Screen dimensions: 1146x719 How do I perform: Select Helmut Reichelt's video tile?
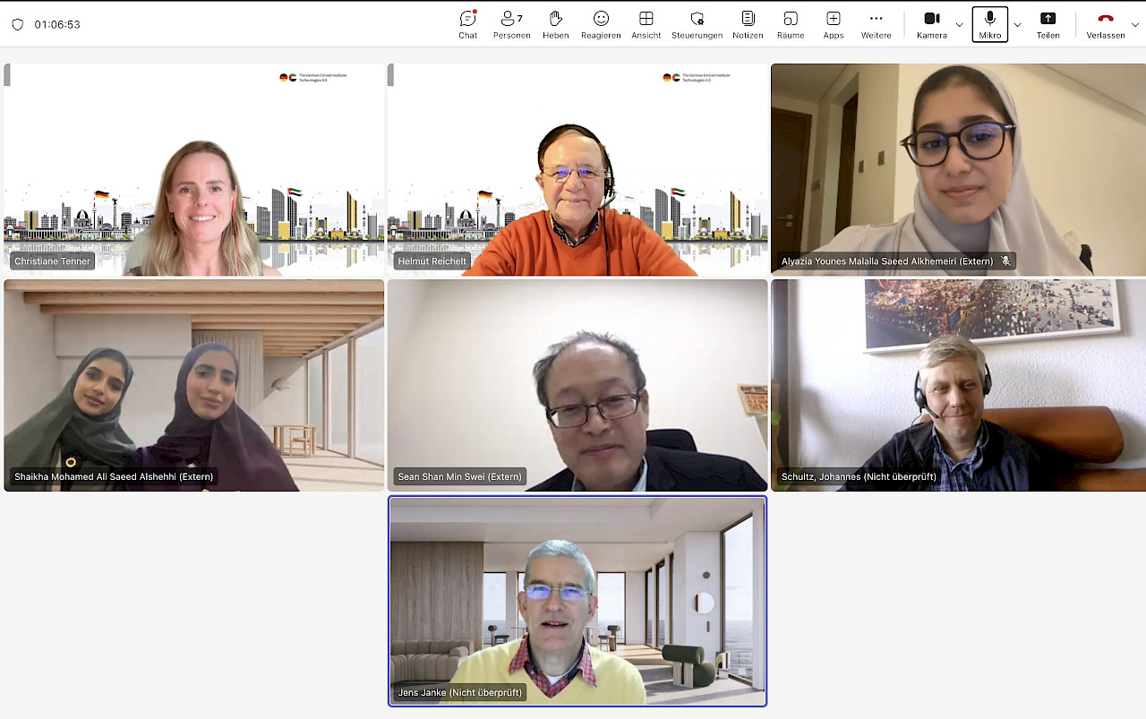(x=577, y=169)
